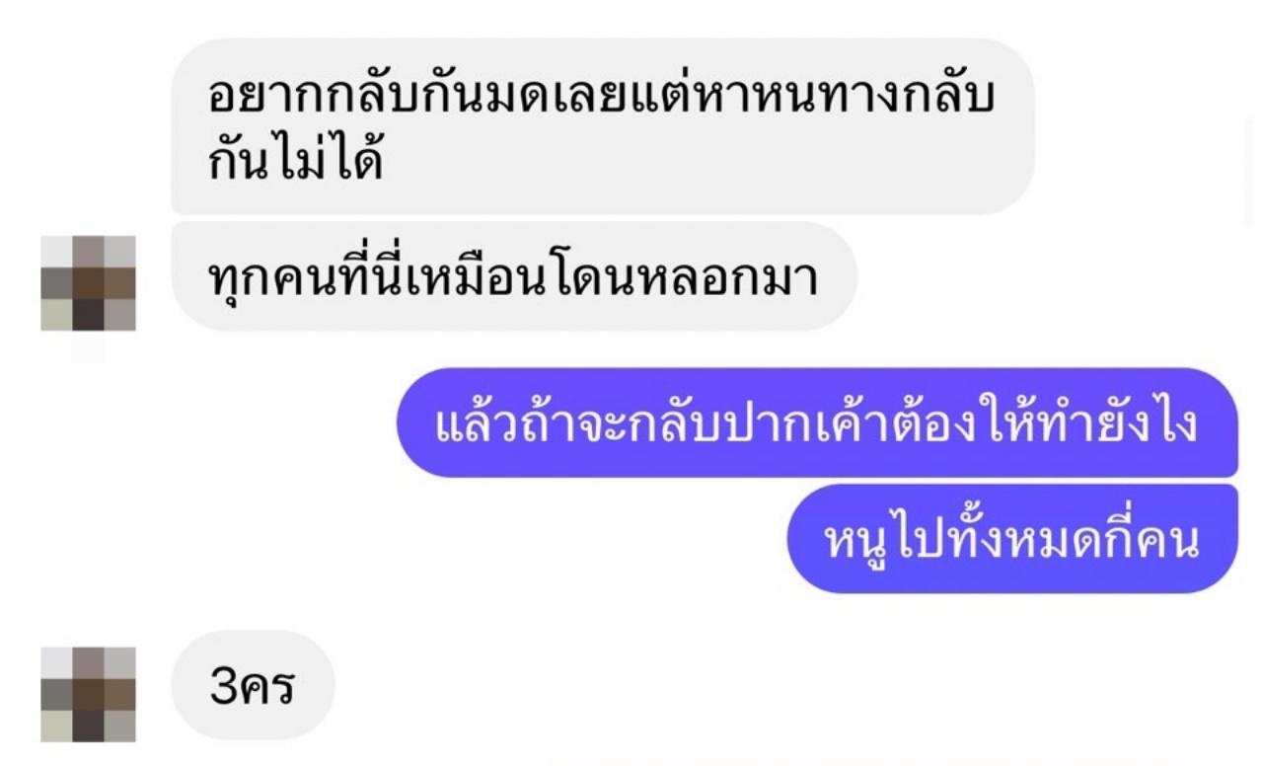The width and height of the screenshot is (1263, 766).
Task: Tap the gray bubble ทุกคนที่นี่เหมือนโดนหลอกมา
Action: click(x=514, y=276)
